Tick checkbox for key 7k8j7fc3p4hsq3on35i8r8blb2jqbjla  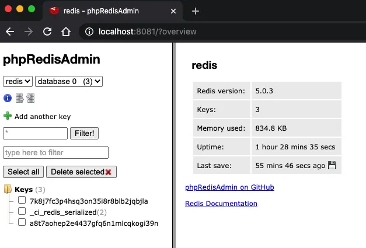22,200
